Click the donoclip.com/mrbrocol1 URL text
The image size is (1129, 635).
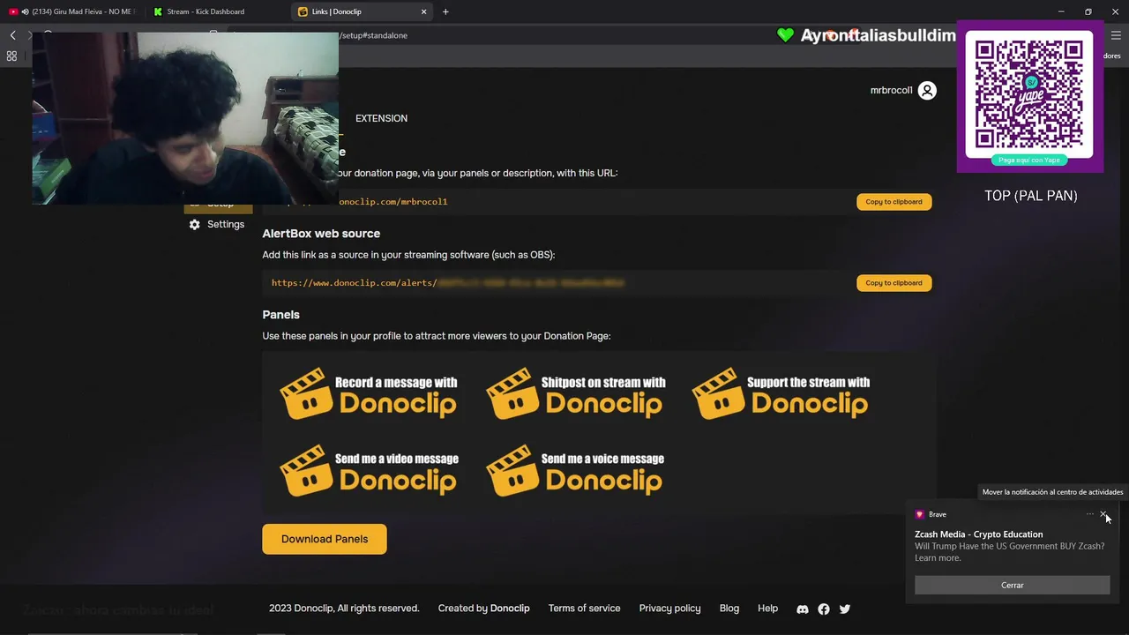[393, 202]
